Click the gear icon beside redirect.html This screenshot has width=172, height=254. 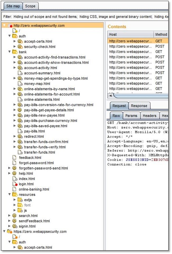click(20, 137)
